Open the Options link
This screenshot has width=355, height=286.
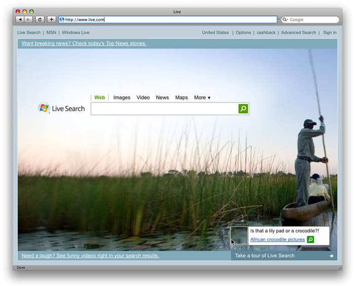(243, 32)
